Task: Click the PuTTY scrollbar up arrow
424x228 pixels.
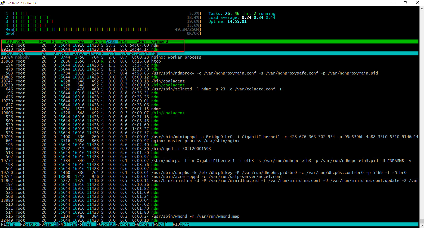Action: point(422,8)
